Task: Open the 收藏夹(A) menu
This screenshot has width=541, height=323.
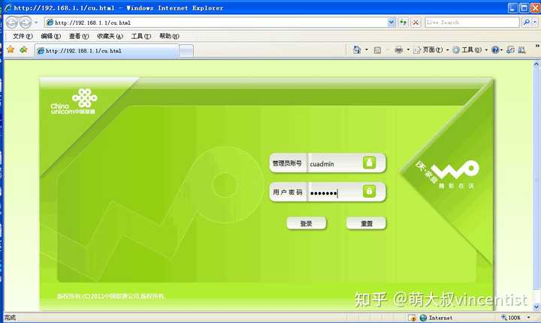Action: (110, 36)
